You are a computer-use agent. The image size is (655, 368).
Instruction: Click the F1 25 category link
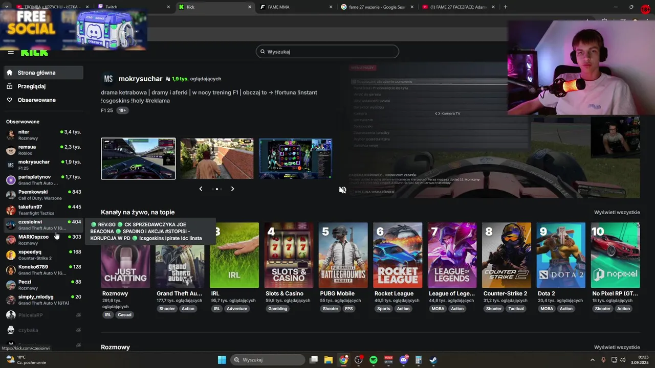(x=107, y=110)
